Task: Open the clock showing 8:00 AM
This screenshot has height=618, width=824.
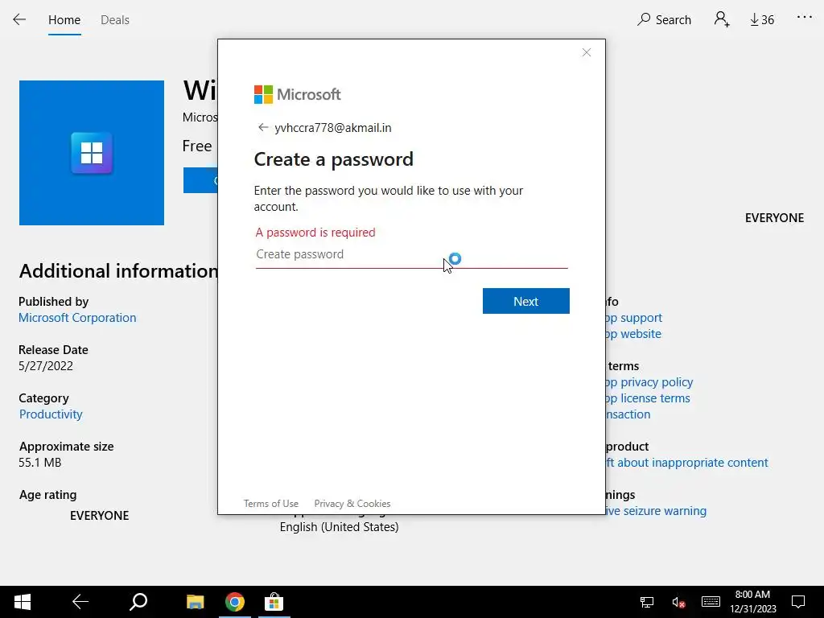Action: (752, 602)
